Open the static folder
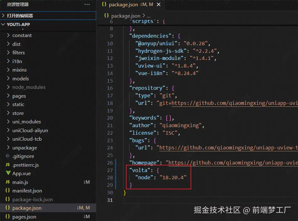The height and width of the screenshot is (221, 298). (x=18, y=105)
